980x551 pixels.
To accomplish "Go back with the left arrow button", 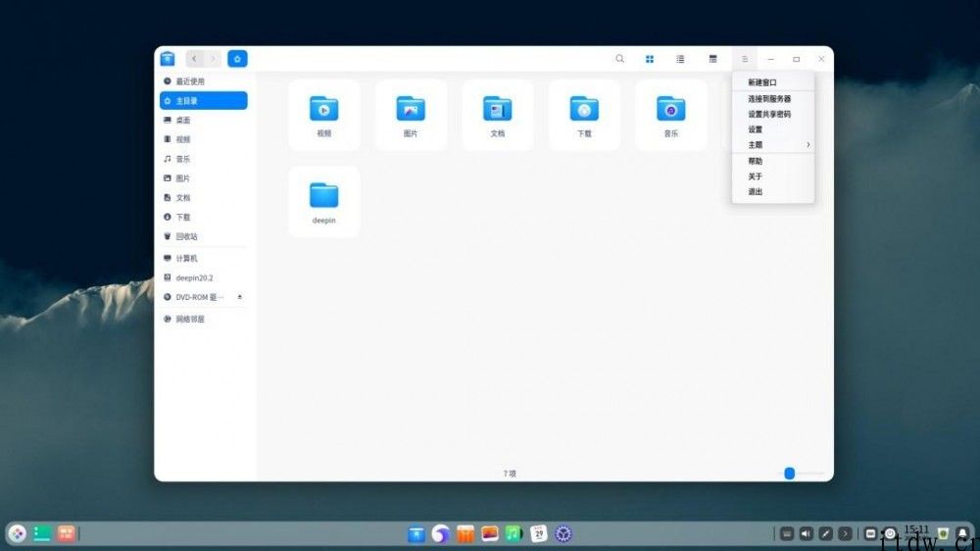I will (x=194, y=59).
